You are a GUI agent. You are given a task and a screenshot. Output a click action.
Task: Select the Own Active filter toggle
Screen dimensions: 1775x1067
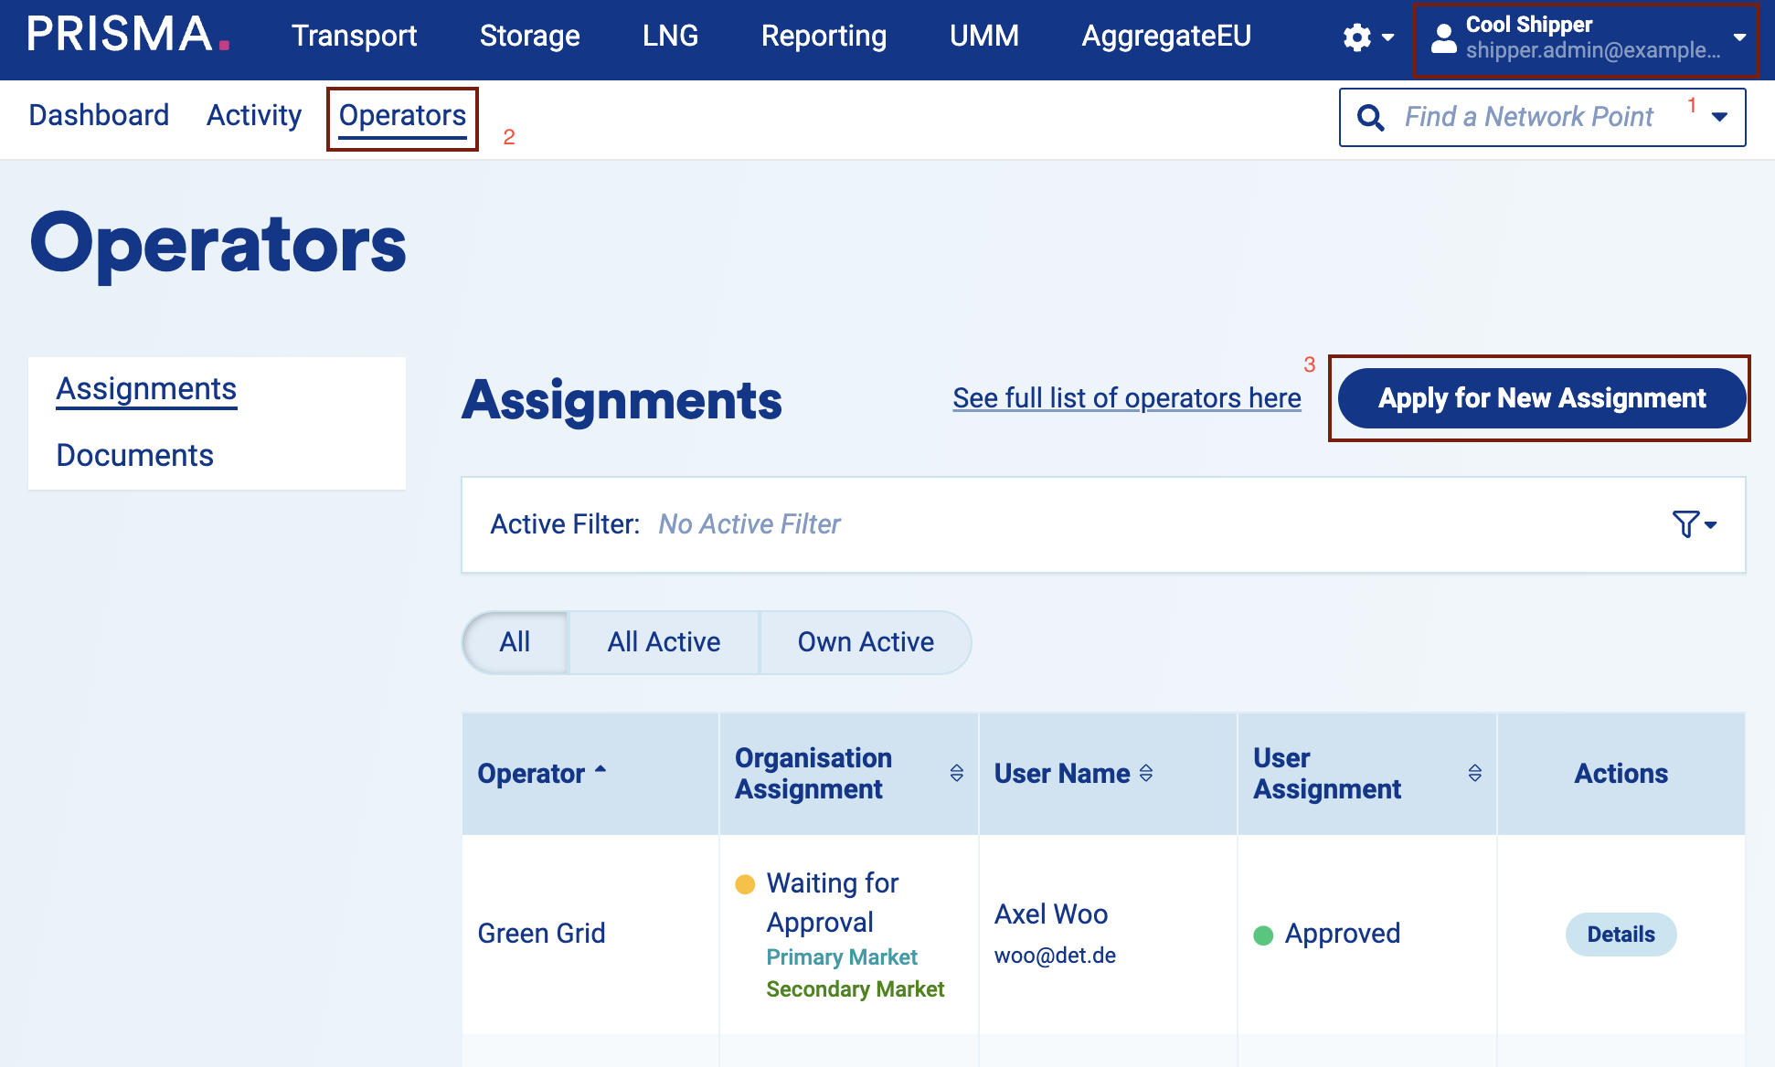pos(865,642)
